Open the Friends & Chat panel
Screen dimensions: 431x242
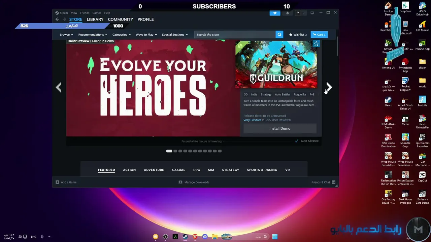(323, 182)
